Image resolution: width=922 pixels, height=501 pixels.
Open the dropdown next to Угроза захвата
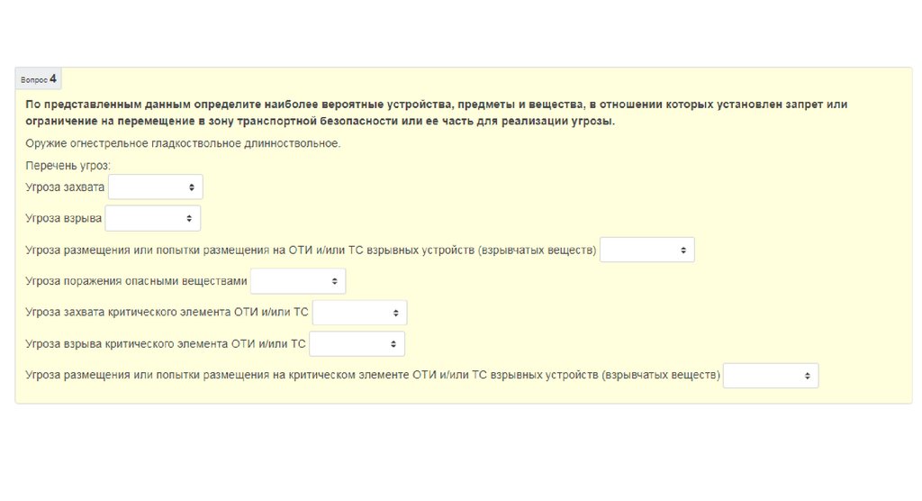point(155,187)
